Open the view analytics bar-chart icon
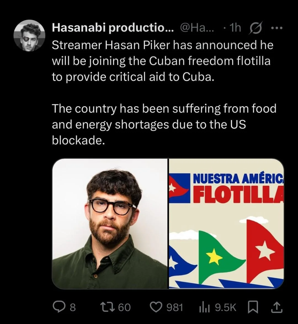298x324 pixels. pyautogui.click(x=204, y=307)
